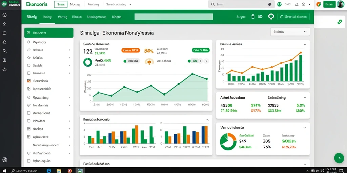347x173 pixels.
Task: Tick the Mamedlona checkbox in sidebar
Action: (x=28, y=113)
